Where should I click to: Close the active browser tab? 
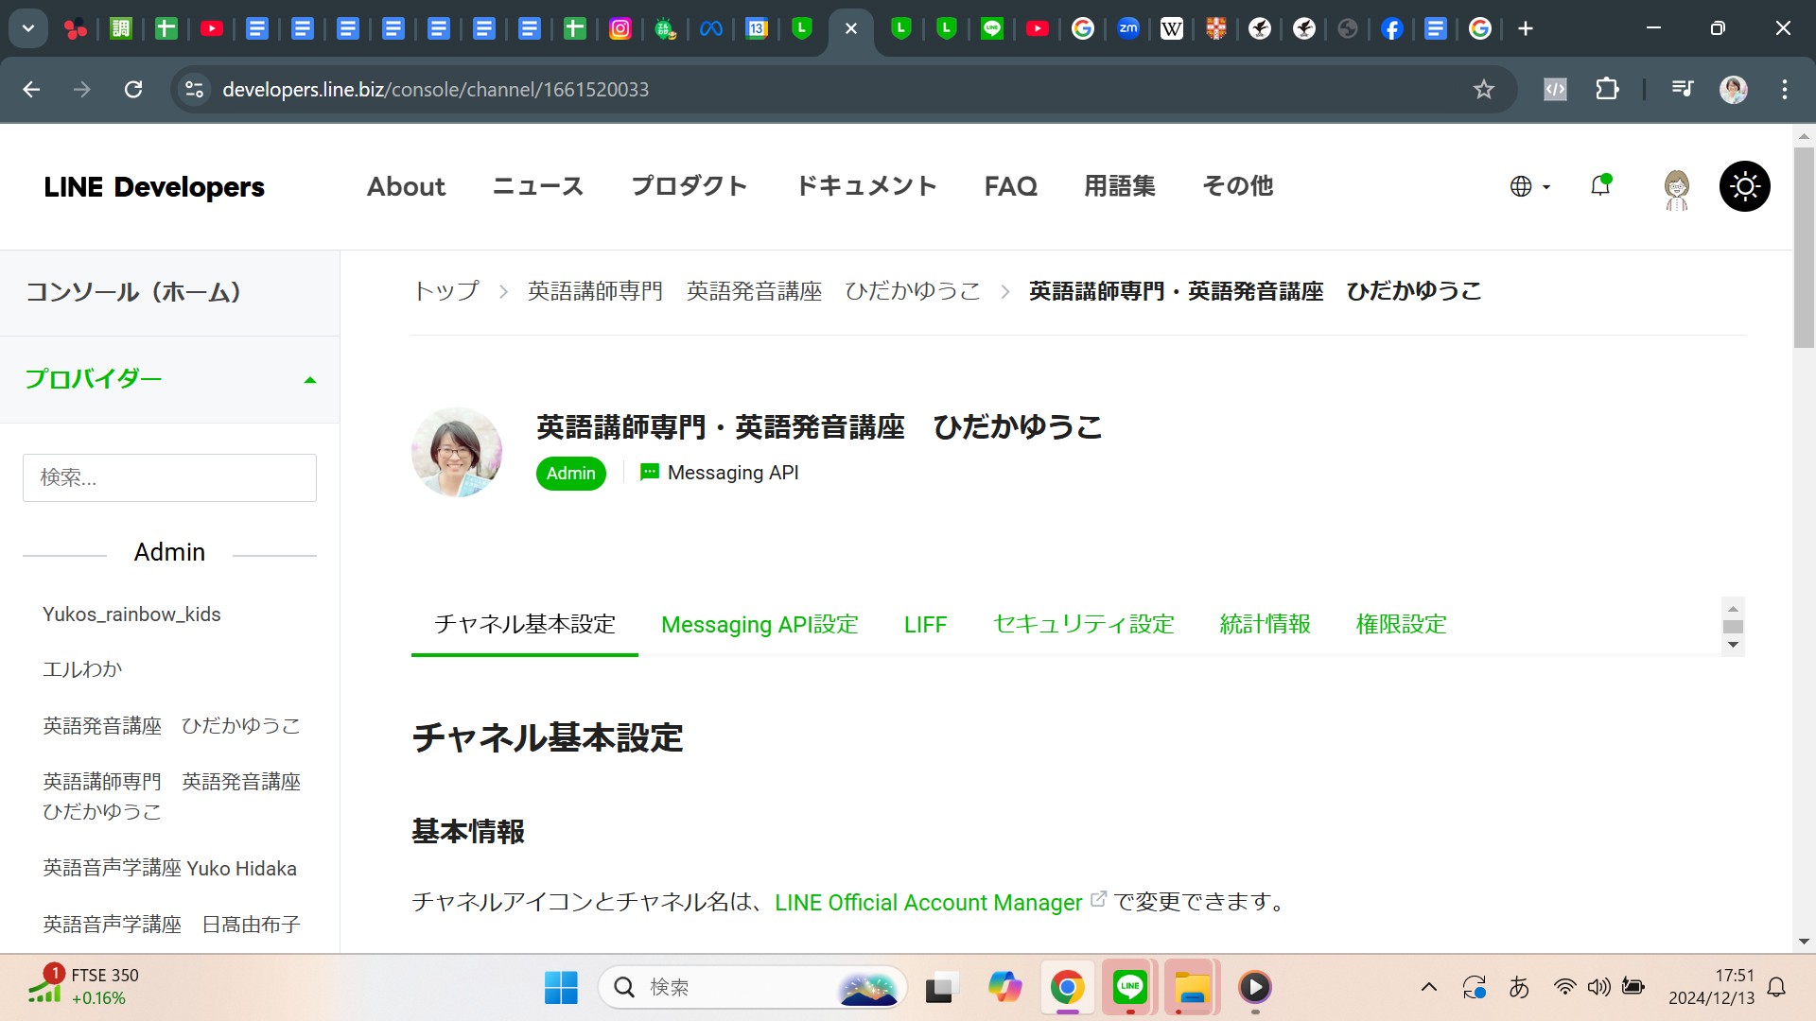pyautogui.click(x=850, y=28)
